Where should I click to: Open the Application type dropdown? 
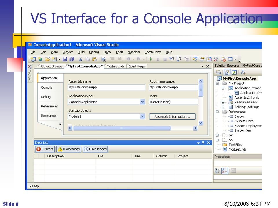pyautogui.click(x=142, y=102)
